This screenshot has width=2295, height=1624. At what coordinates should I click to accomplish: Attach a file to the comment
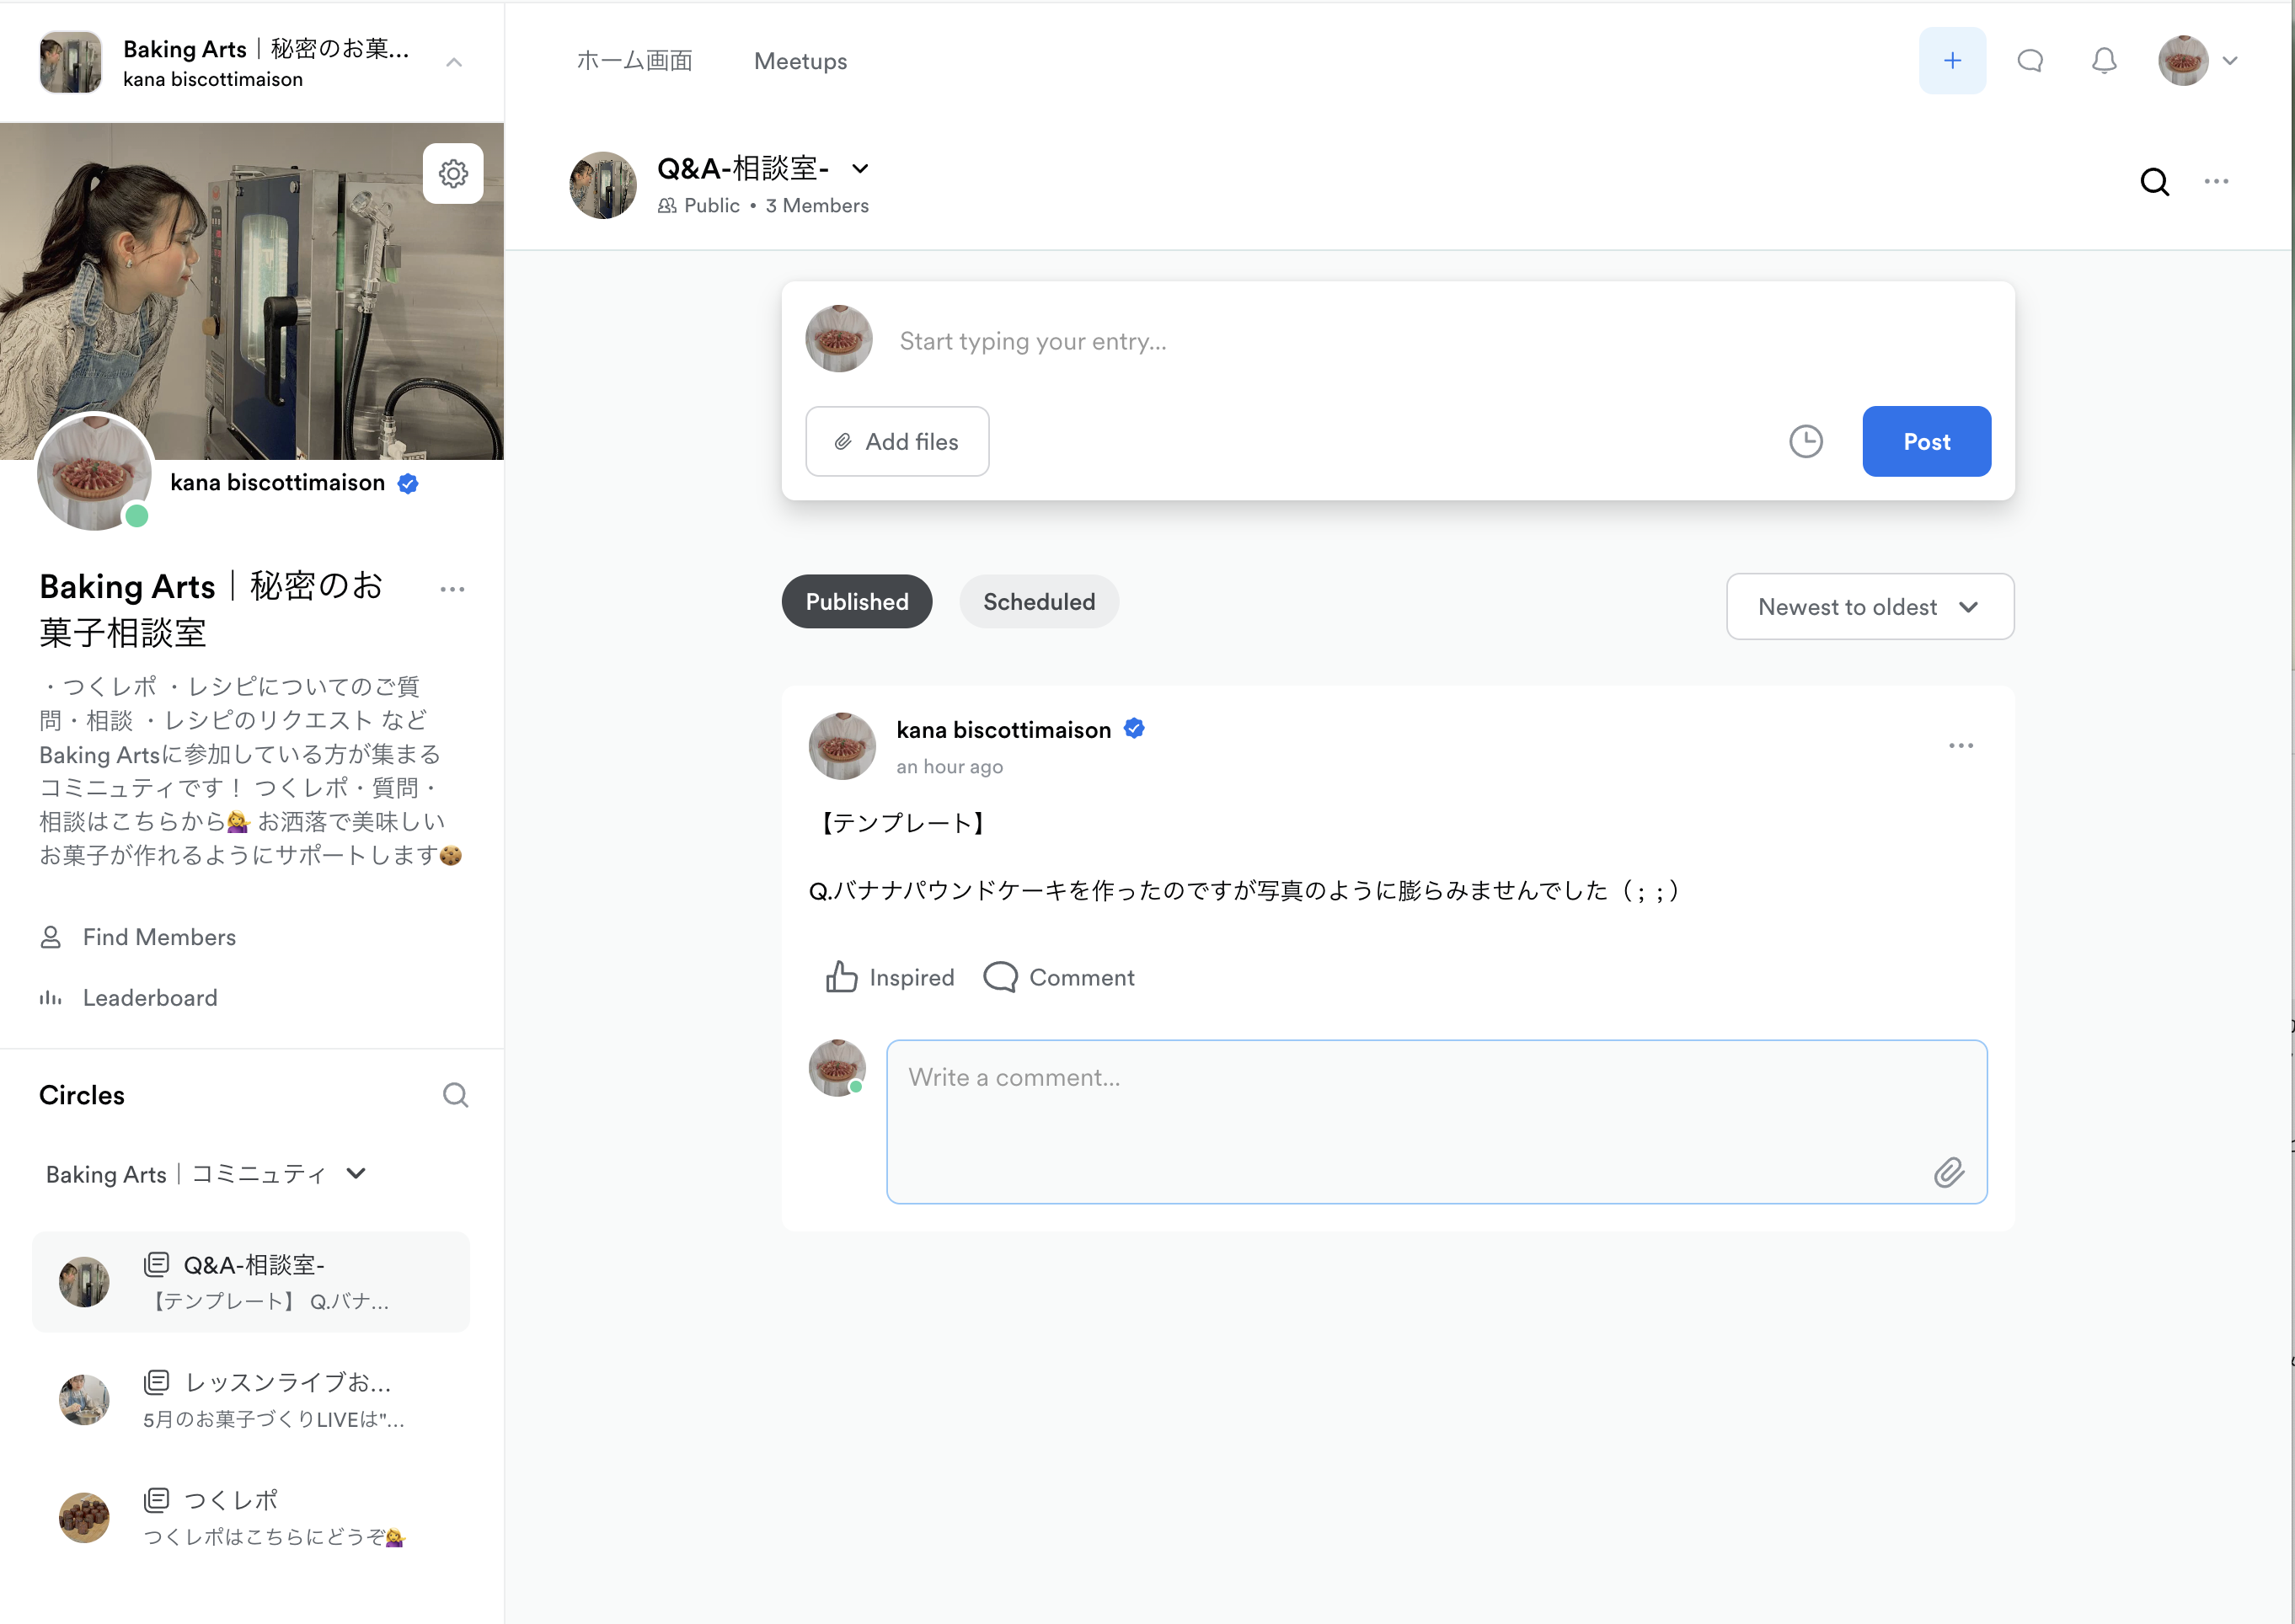pyautogui.click(x=1948, y=1172)
